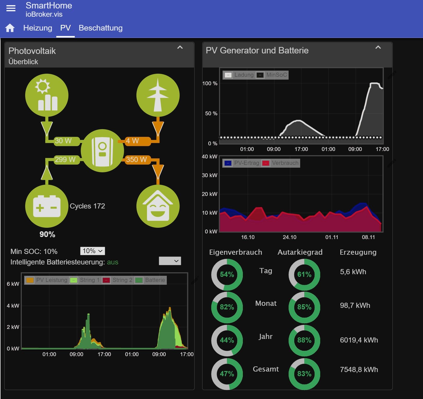Click the Monat Autarkiegrad 85% gauge

304,307
